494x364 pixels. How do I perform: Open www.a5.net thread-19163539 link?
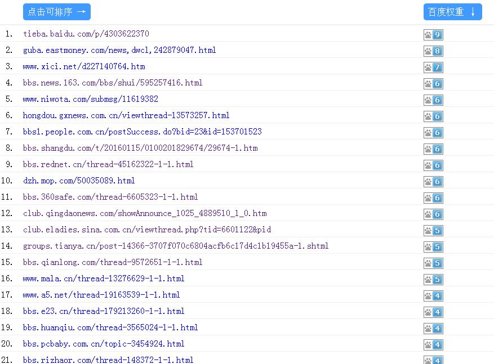click(101, 295)
